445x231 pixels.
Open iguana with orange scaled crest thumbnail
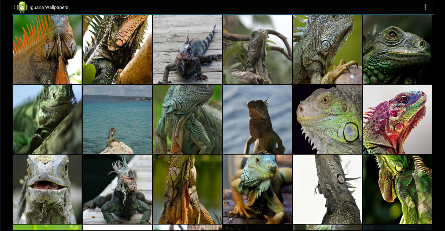(x=117, y=49)
